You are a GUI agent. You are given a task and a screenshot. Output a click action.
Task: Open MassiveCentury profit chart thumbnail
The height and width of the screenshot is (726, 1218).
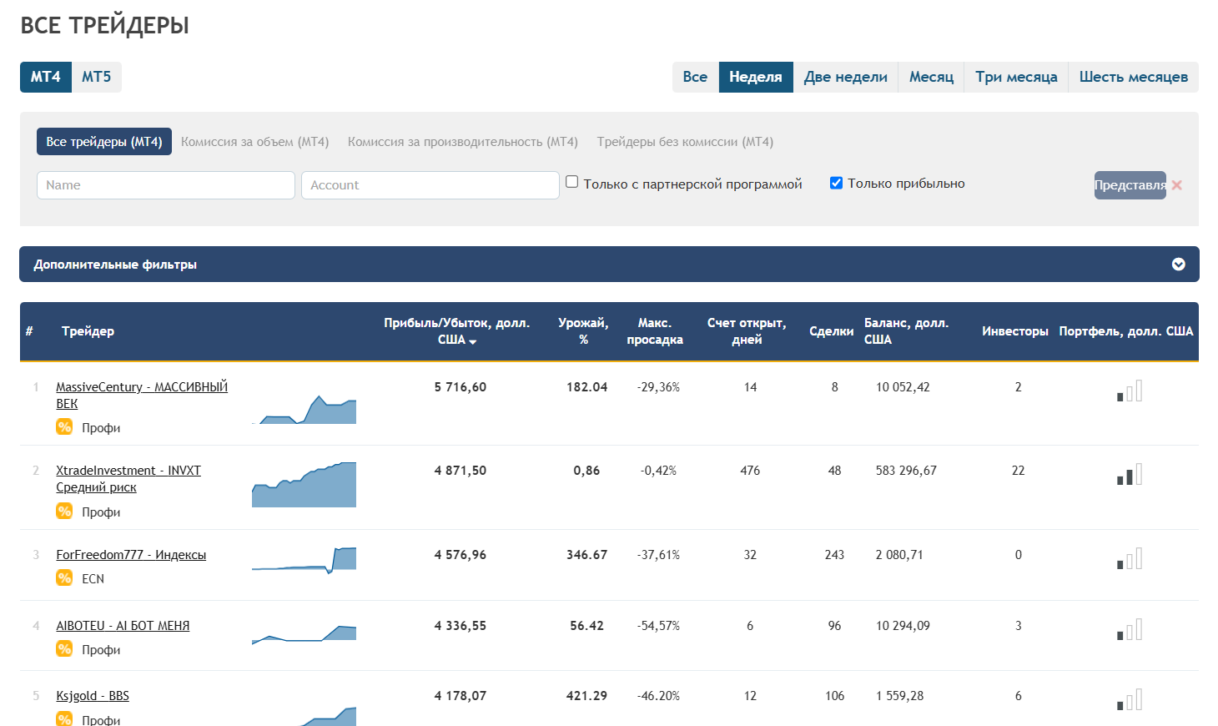[x=304, y=409]
